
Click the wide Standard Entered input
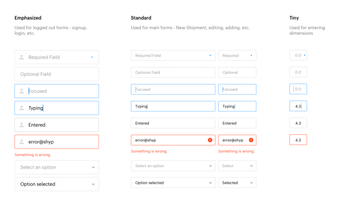point(173,123)
